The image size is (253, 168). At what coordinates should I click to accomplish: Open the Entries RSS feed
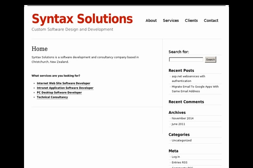pyautogui.click(x=180, y=163)
